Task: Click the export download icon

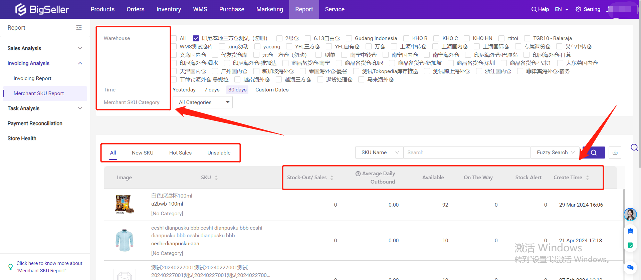Action: [615, 153]
